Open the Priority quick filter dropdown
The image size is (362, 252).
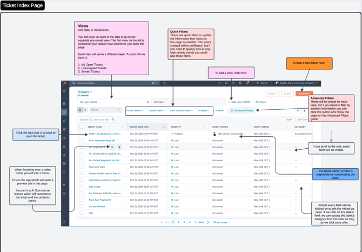[x=204, y=110]
